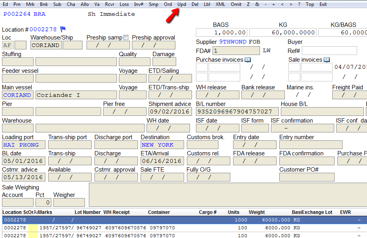The height and width of the screenshot is (238, 367).
Task: Open the Prn menu
Action: coord(17,4)
